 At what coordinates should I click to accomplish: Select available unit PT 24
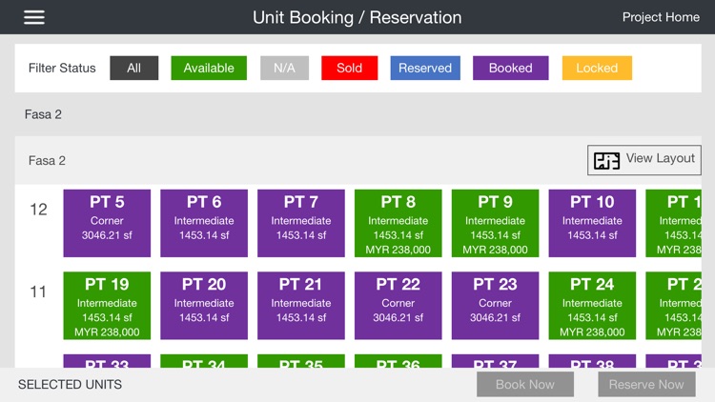592,306
